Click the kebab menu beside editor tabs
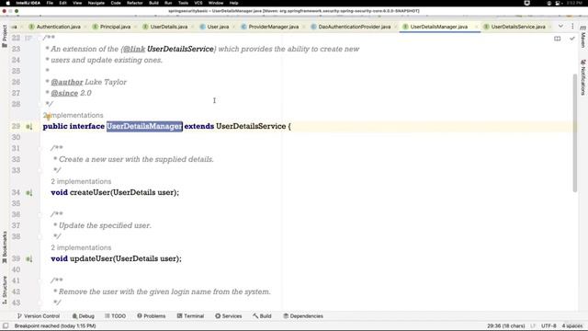 572,27
